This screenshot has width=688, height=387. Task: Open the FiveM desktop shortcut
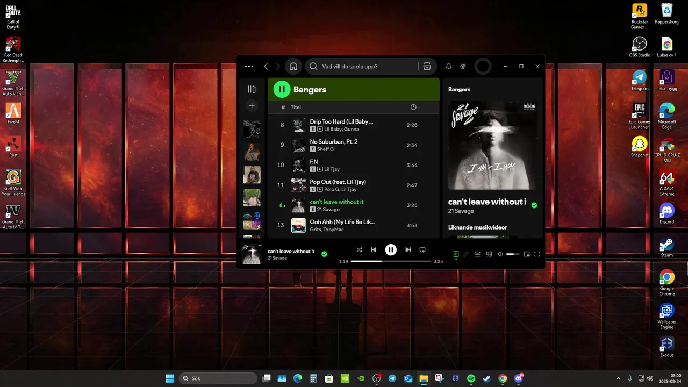13,113
